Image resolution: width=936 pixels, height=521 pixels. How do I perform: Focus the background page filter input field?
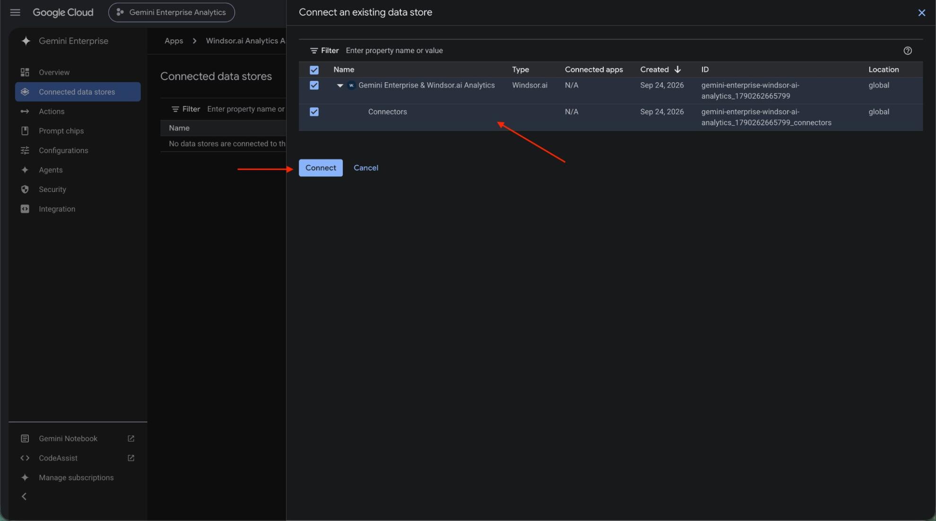246,109
